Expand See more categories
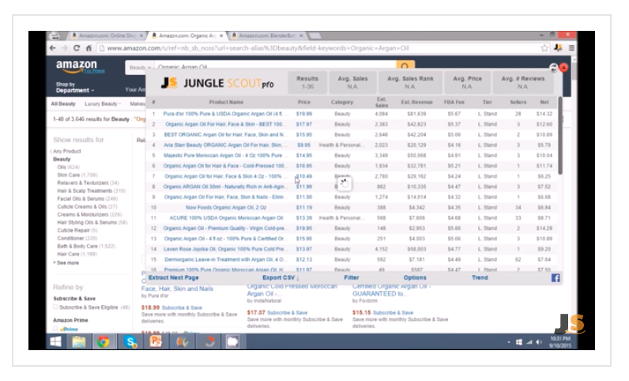 click(x=67, y=263)
